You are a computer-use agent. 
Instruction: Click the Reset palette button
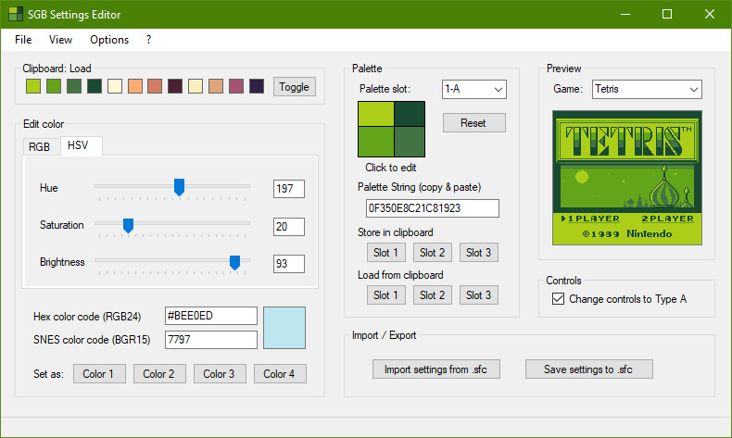point(473,122)
